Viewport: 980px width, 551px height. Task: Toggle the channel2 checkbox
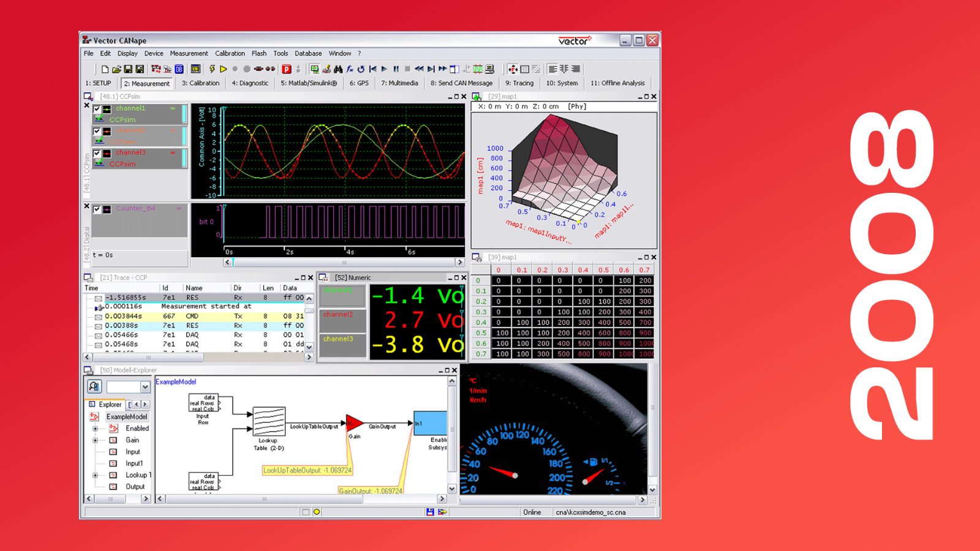click(97, 131)
